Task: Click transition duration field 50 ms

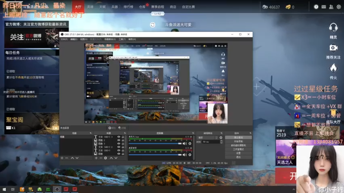Action: 211,142
